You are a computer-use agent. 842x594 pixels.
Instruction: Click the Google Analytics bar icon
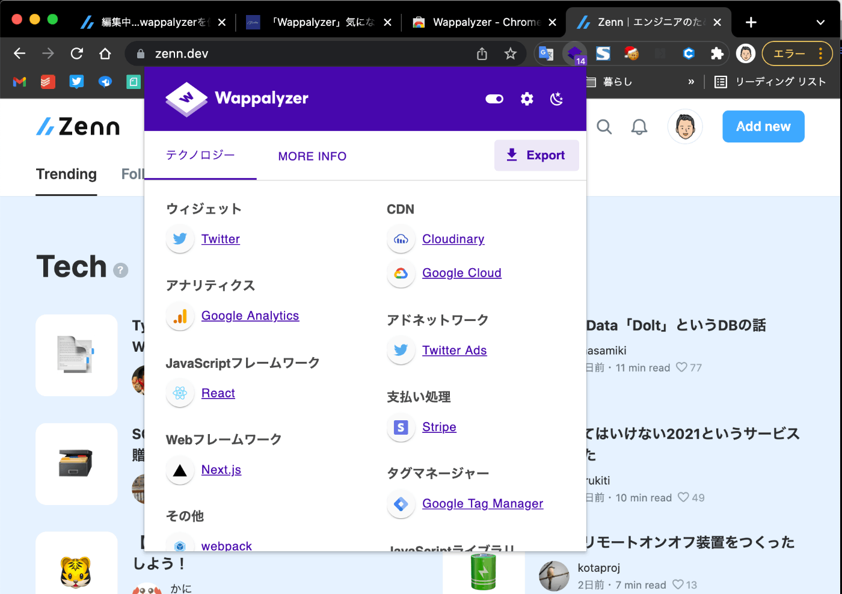coord(180,316)
